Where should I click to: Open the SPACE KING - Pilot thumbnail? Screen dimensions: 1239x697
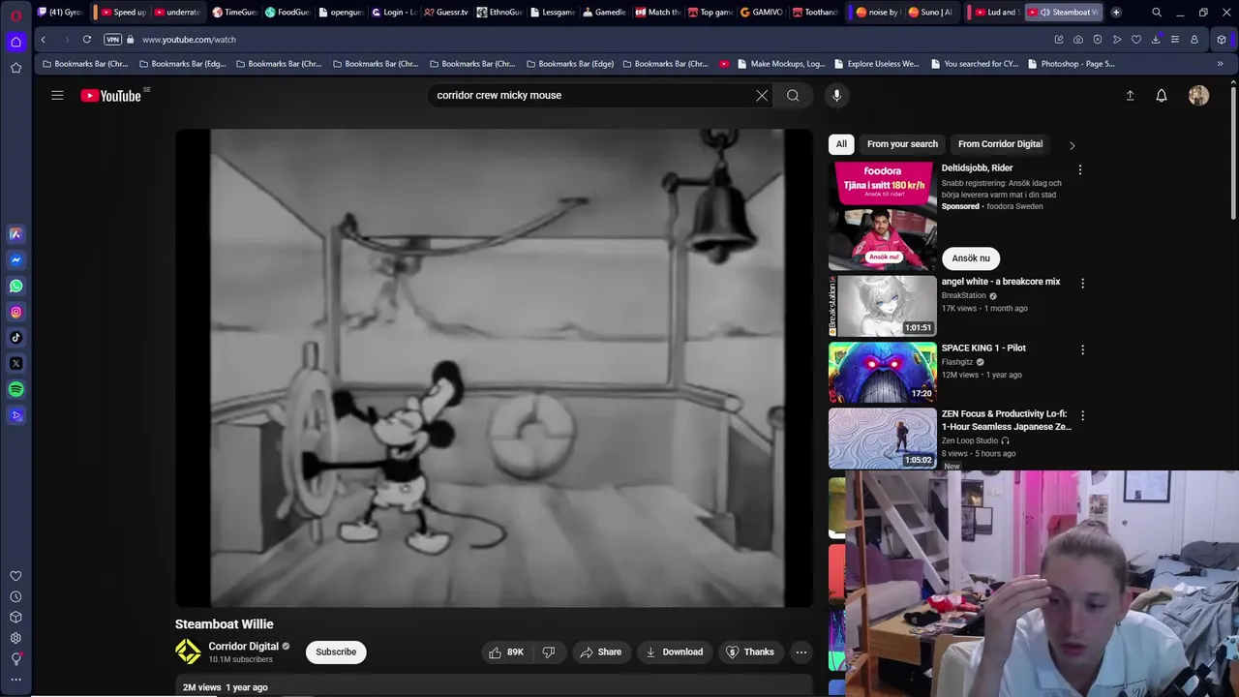click(x=883, y=373)
